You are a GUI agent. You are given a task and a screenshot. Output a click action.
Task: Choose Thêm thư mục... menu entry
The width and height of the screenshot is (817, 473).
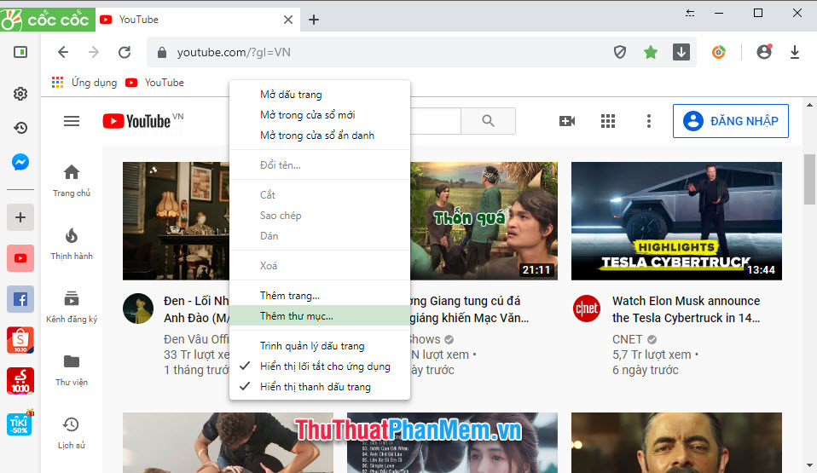point(320,315)
